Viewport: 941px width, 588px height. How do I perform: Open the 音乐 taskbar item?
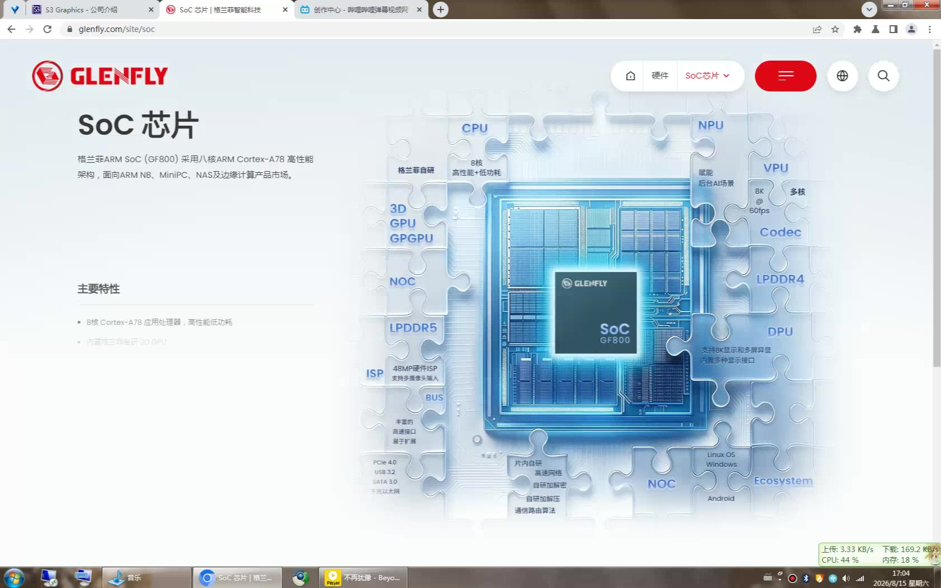pyautogui.click(x=147, y=577)
